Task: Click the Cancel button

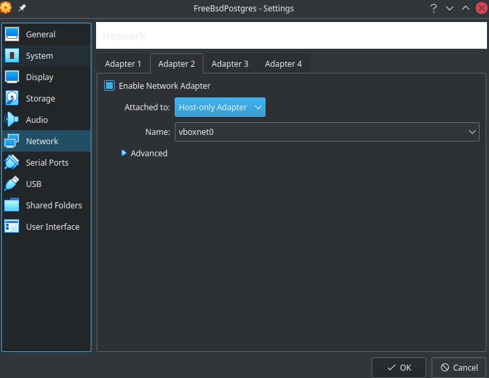Action: coord(459,367)
